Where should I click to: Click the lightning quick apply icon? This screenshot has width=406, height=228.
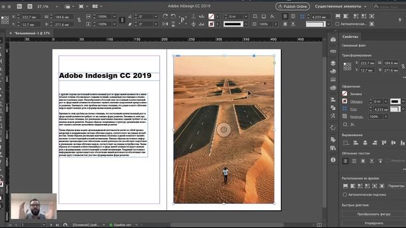pos(400,20)
